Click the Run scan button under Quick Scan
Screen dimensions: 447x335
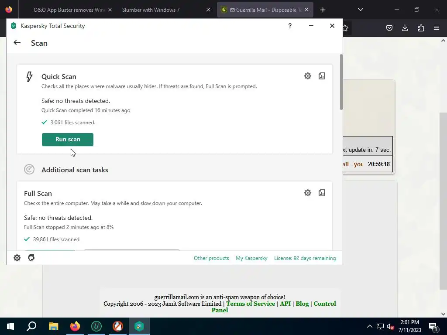pos(68,140)
